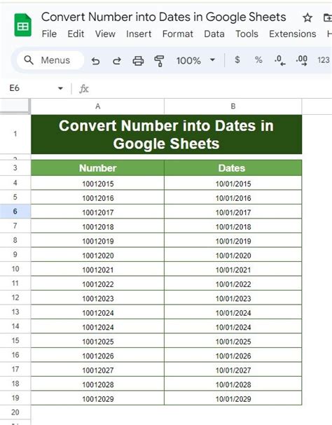Select cell with 10012018
Viewport: 332px width, 425px height.
(x=97, y=226)
